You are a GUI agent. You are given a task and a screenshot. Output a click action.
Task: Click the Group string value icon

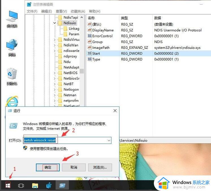[x=89, y=42]
